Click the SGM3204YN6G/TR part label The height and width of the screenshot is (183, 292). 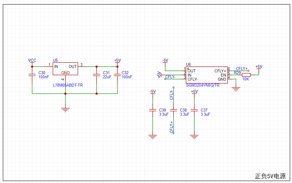(203, 85)
